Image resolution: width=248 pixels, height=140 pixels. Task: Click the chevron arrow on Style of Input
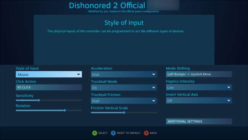click(x=79, y=74)
